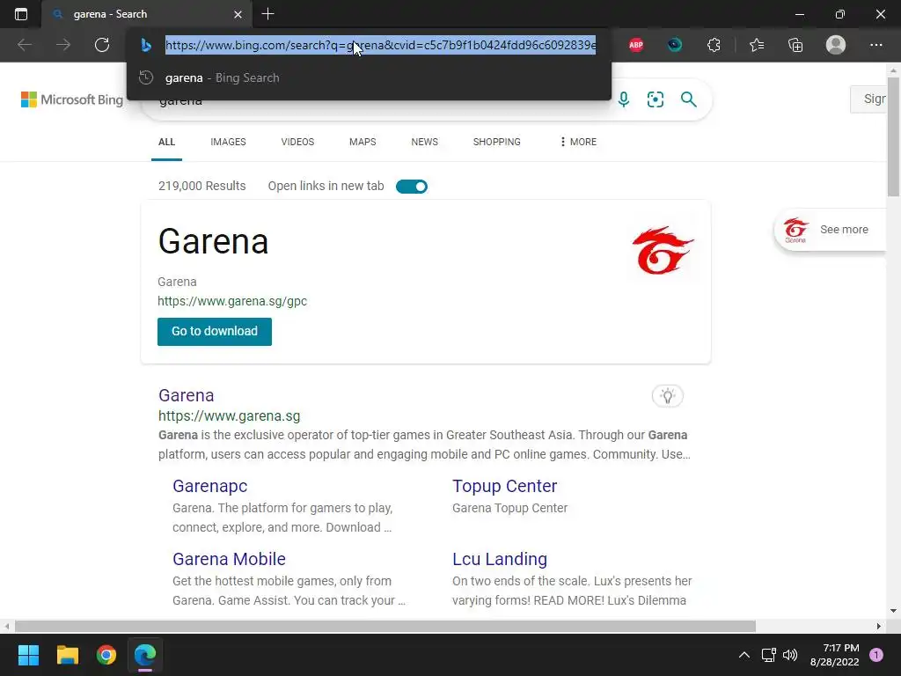The height and width of the screenshot is (676, 901).
Task: Switch to the VIDEOS tab
Action: [297, 142]
